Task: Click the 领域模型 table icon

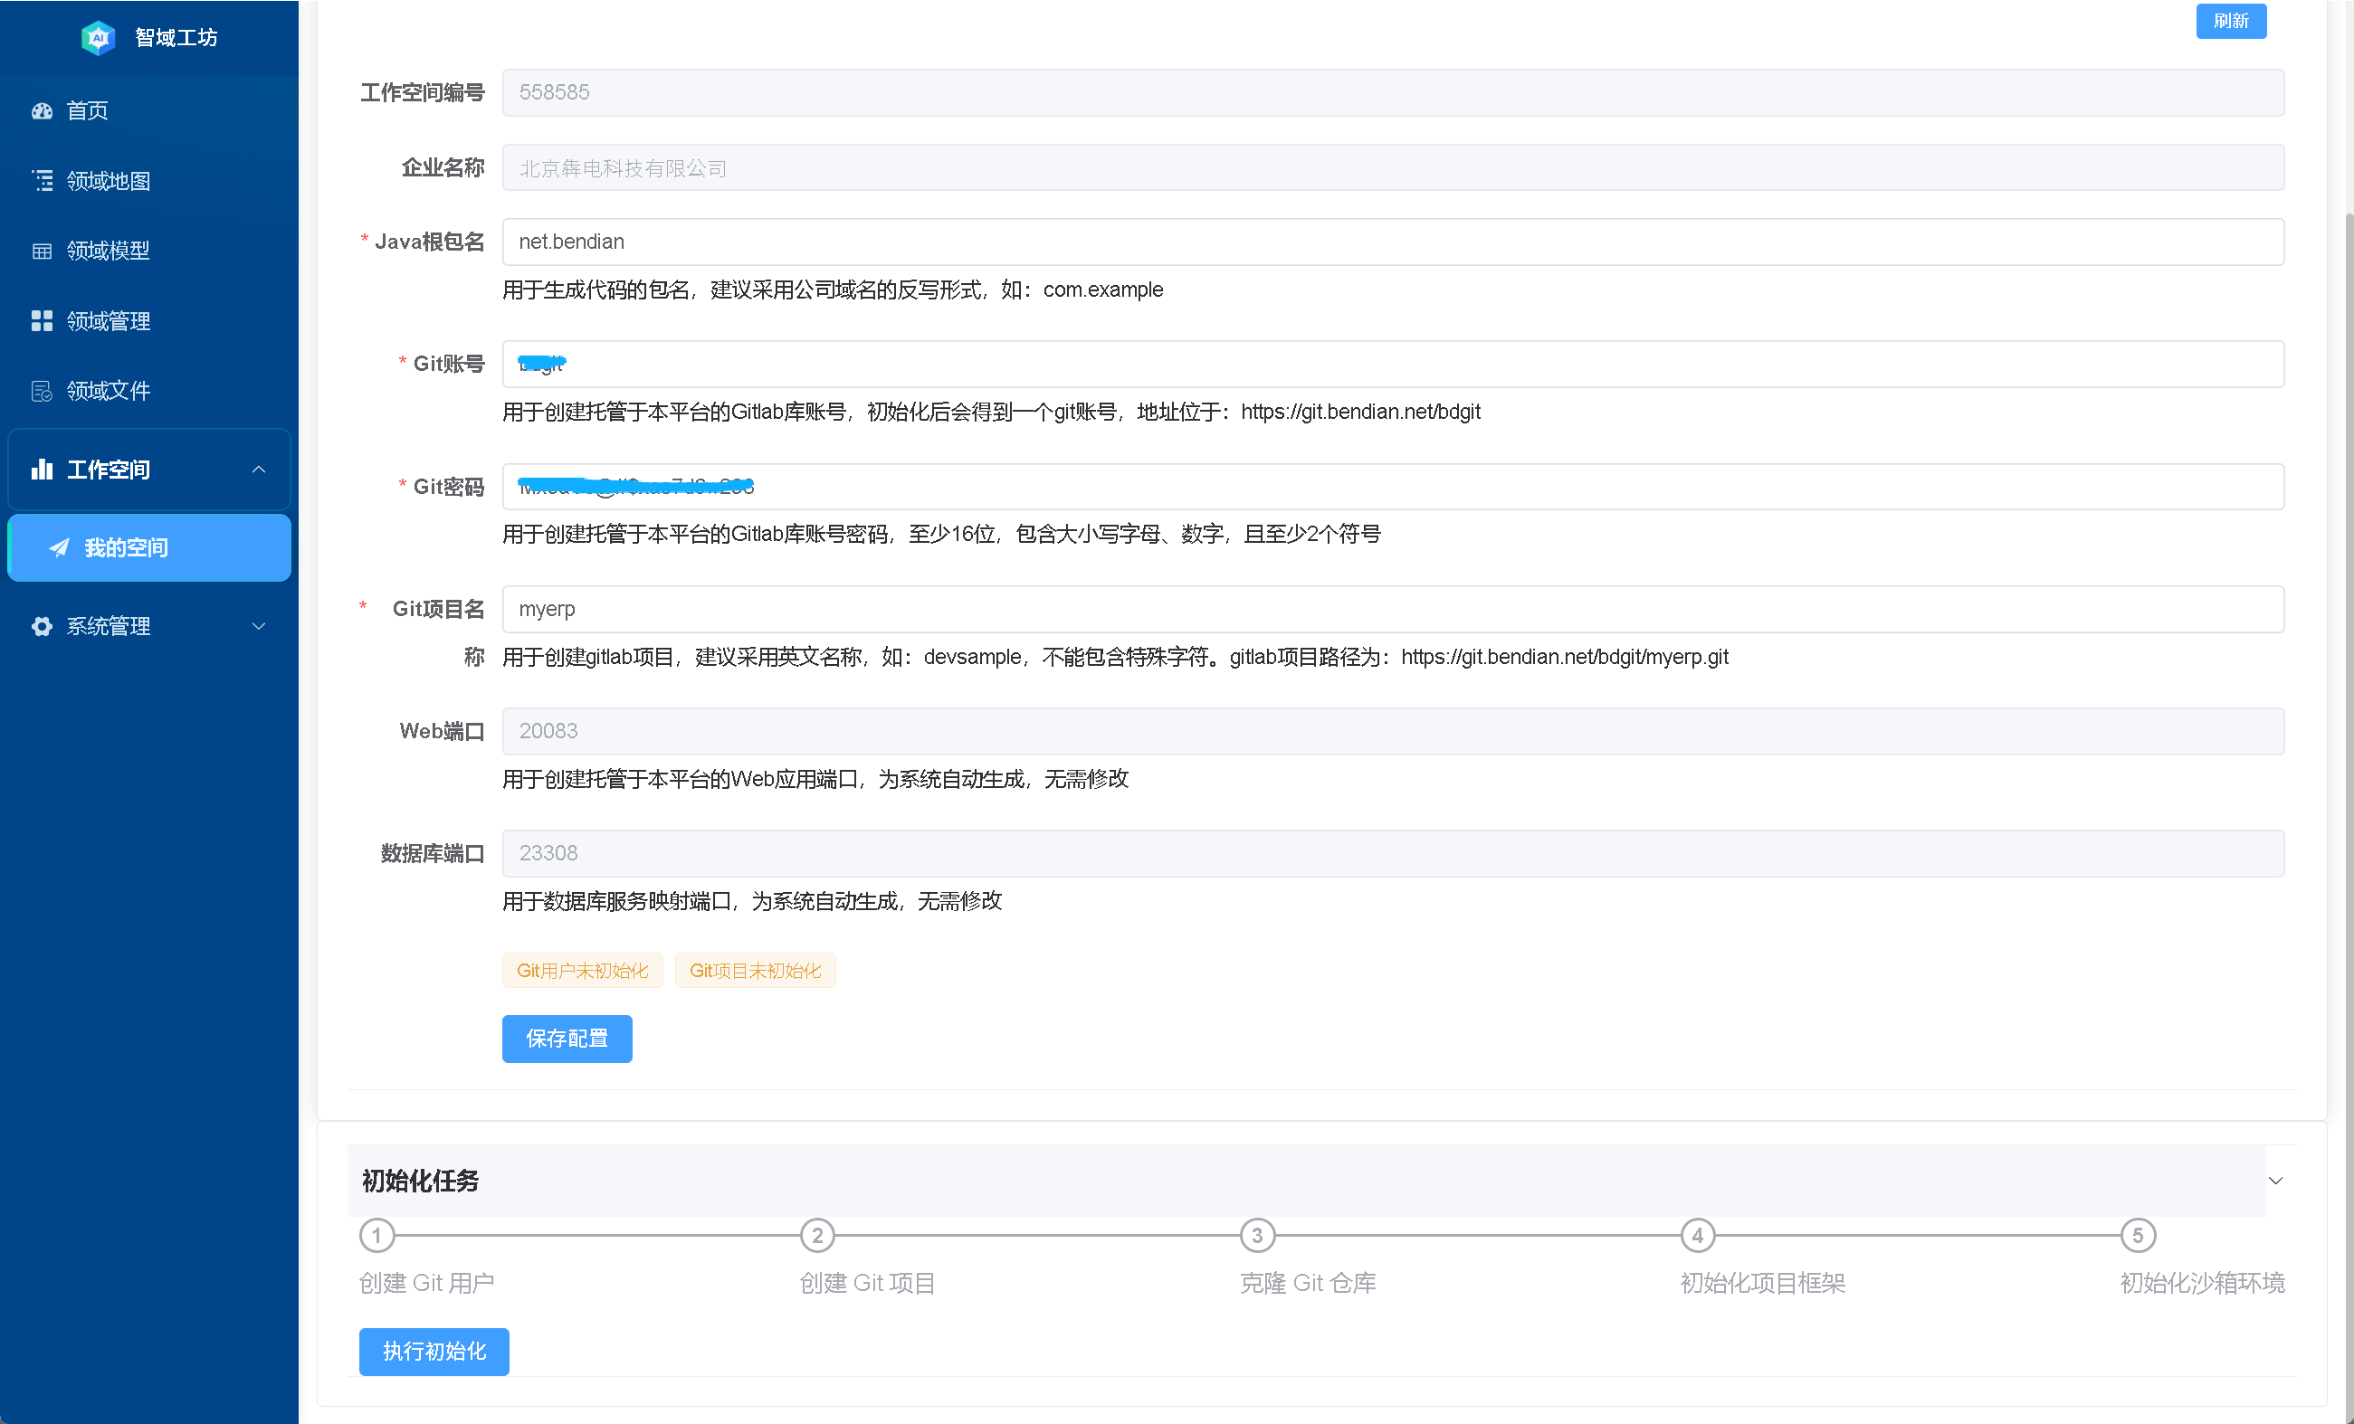Action: pos(42,252)
